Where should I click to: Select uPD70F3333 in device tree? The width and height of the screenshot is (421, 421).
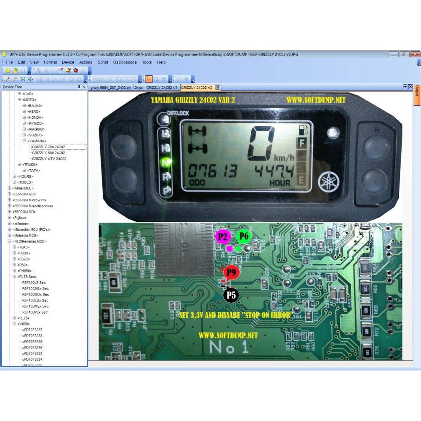[x=32, y=354]
